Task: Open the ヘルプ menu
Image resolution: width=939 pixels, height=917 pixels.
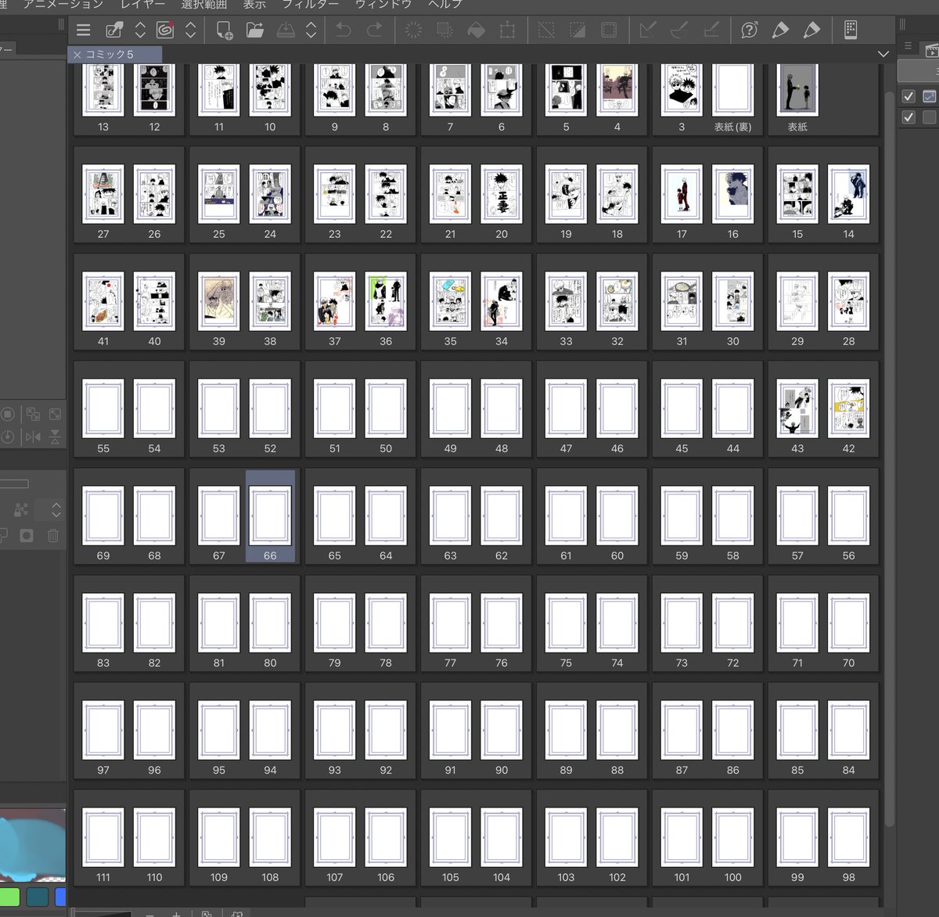Action: (x=444, y=4)
